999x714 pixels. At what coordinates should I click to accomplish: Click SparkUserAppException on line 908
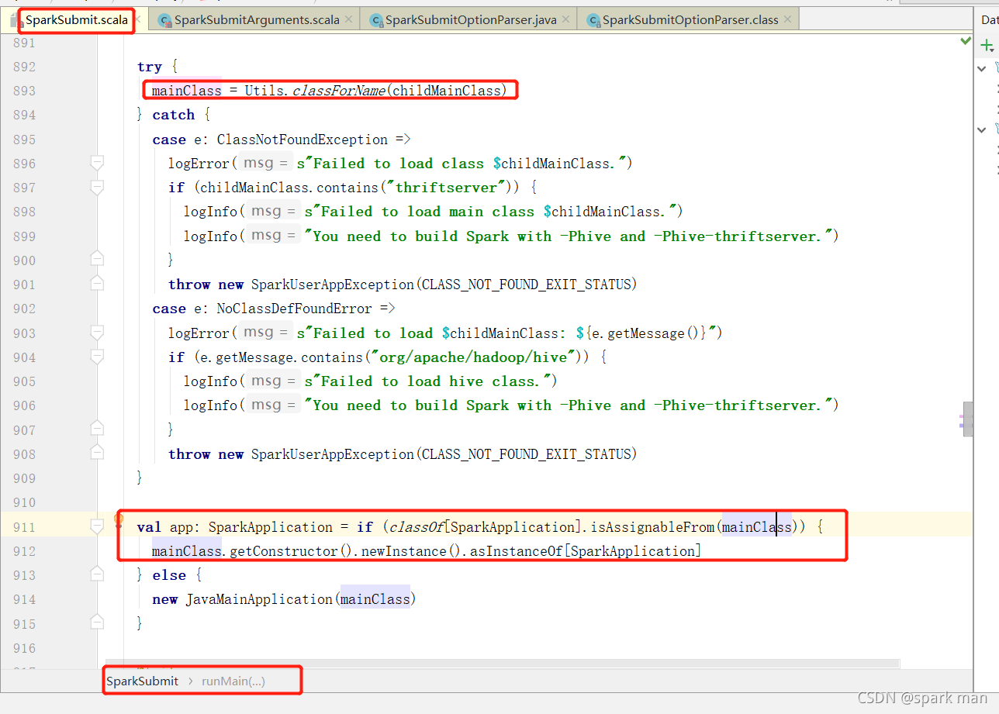point(333,454)
